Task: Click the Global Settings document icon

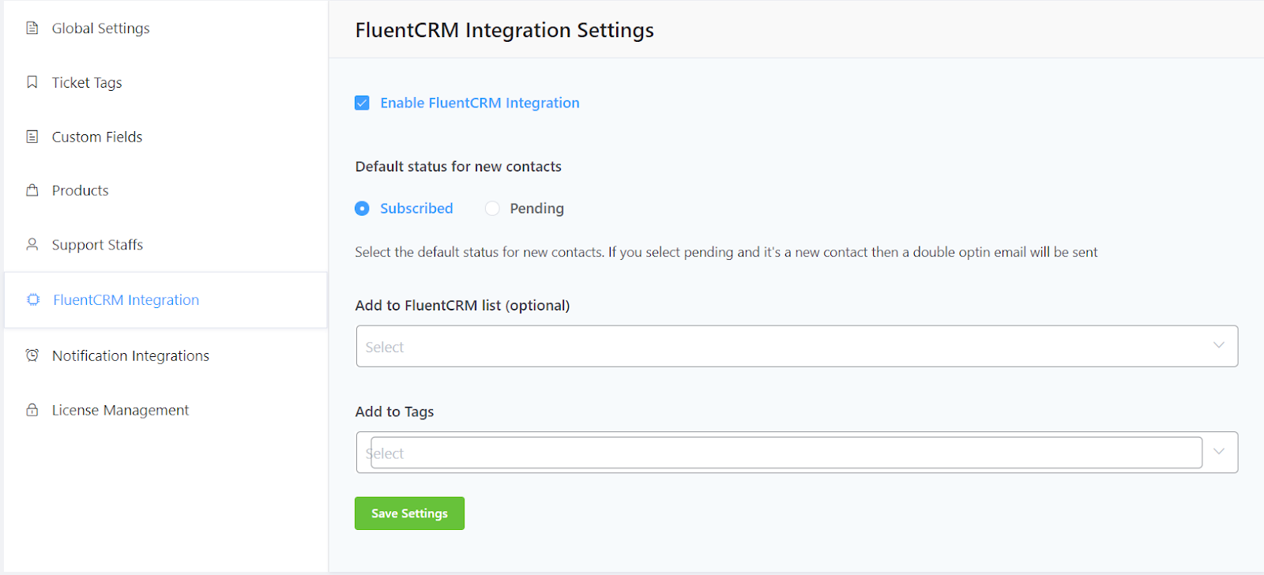Action: click(32, 28)
